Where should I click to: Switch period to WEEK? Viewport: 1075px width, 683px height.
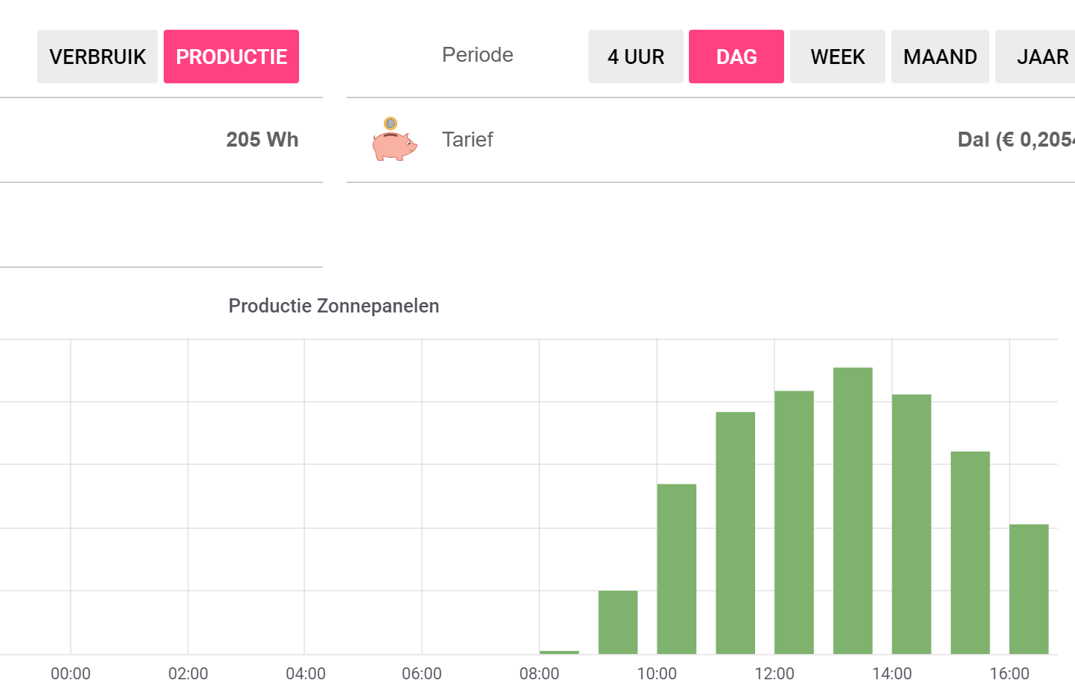pos(837,57)
